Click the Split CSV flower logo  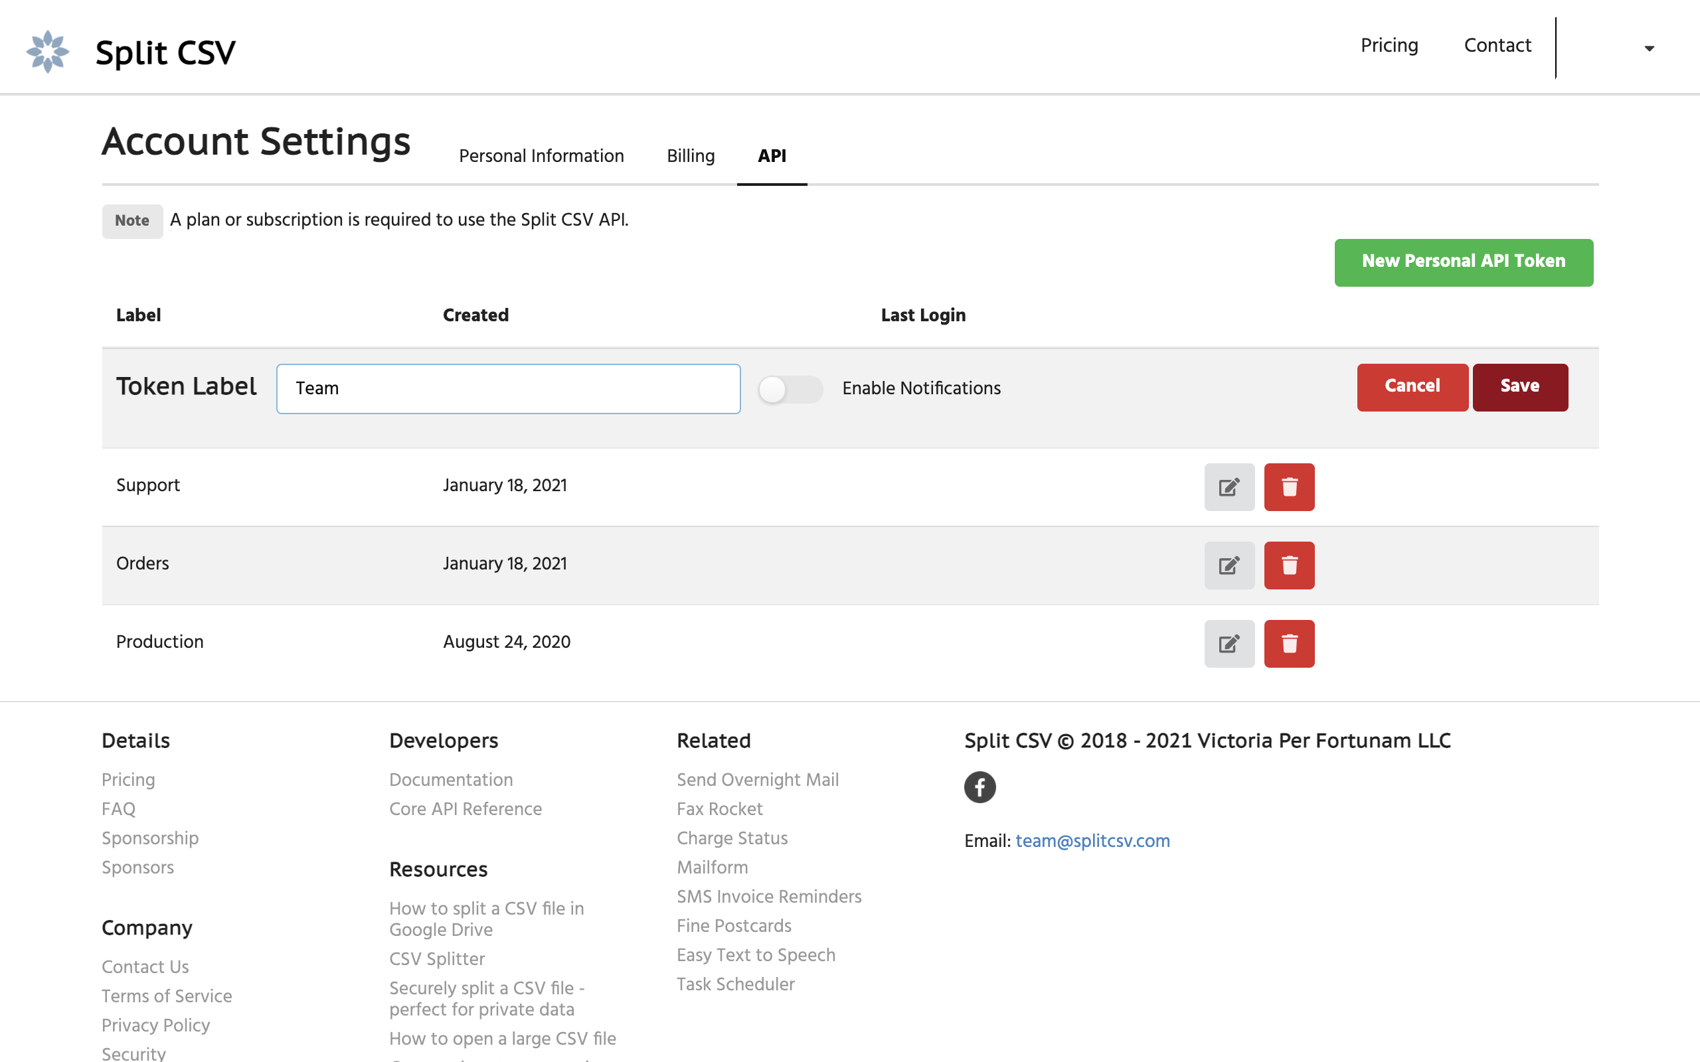47,51
